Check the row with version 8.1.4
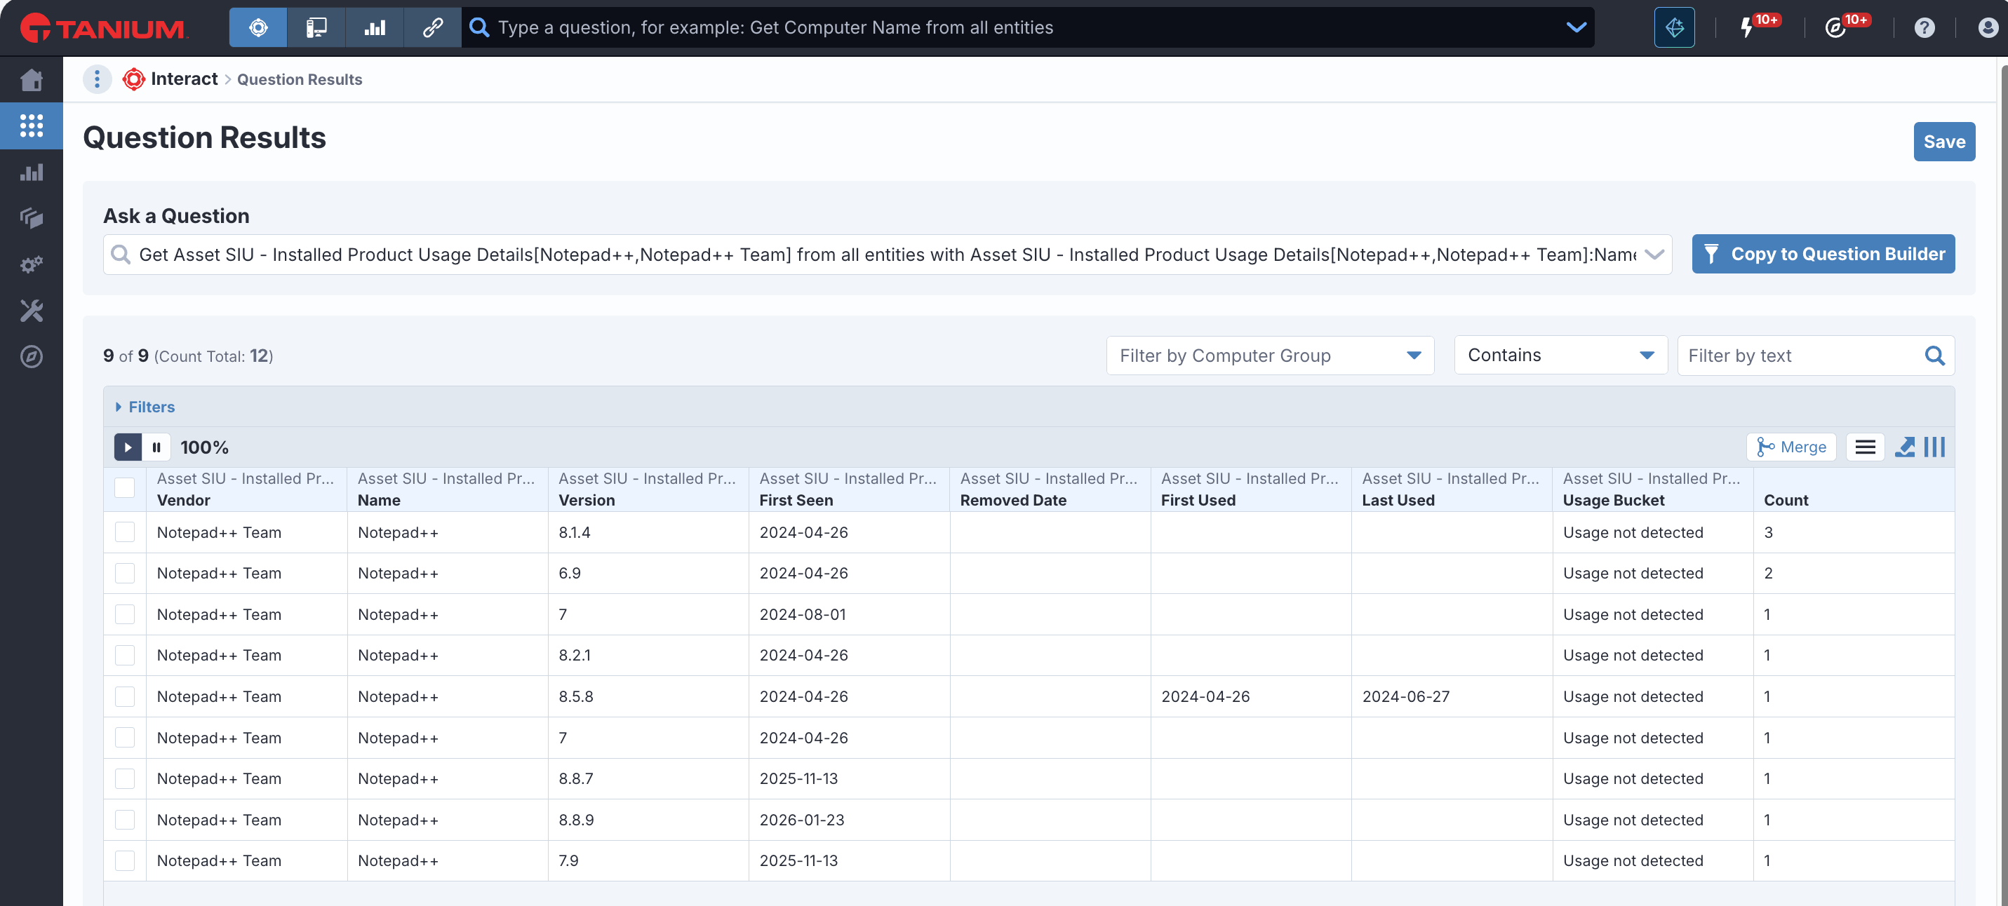This screenshot has height=906, width=2008. point(125,532)
